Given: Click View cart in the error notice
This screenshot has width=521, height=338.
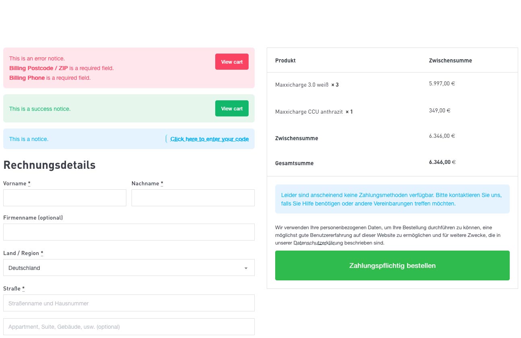Looking at the screenshot, I should (x=232, y=62).
